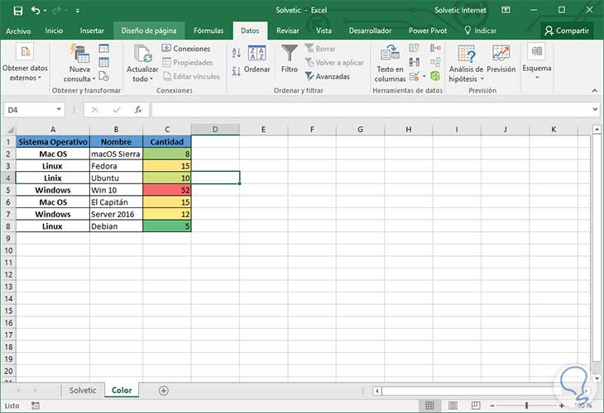
Task: Switch to Normal view in status bar
Action: pyautogui.click(x=429, y=406)
